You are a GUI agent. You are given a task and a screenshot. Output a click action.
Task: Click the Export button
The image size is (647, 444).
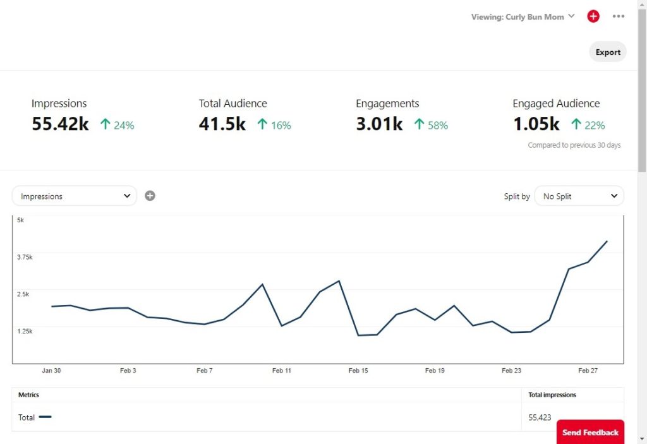607,52
